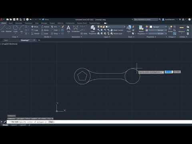Select the Text tool

pos(68,28)
